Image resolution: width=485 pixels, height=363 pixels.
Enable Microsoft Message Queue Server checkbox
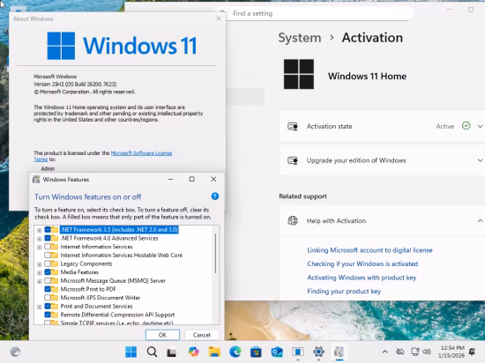click(48, 280)
